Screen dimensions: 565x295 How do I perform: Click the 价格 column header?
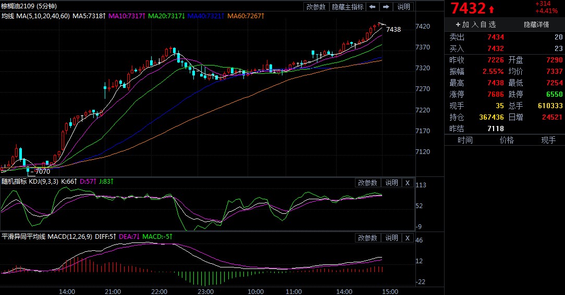point(507,140)
